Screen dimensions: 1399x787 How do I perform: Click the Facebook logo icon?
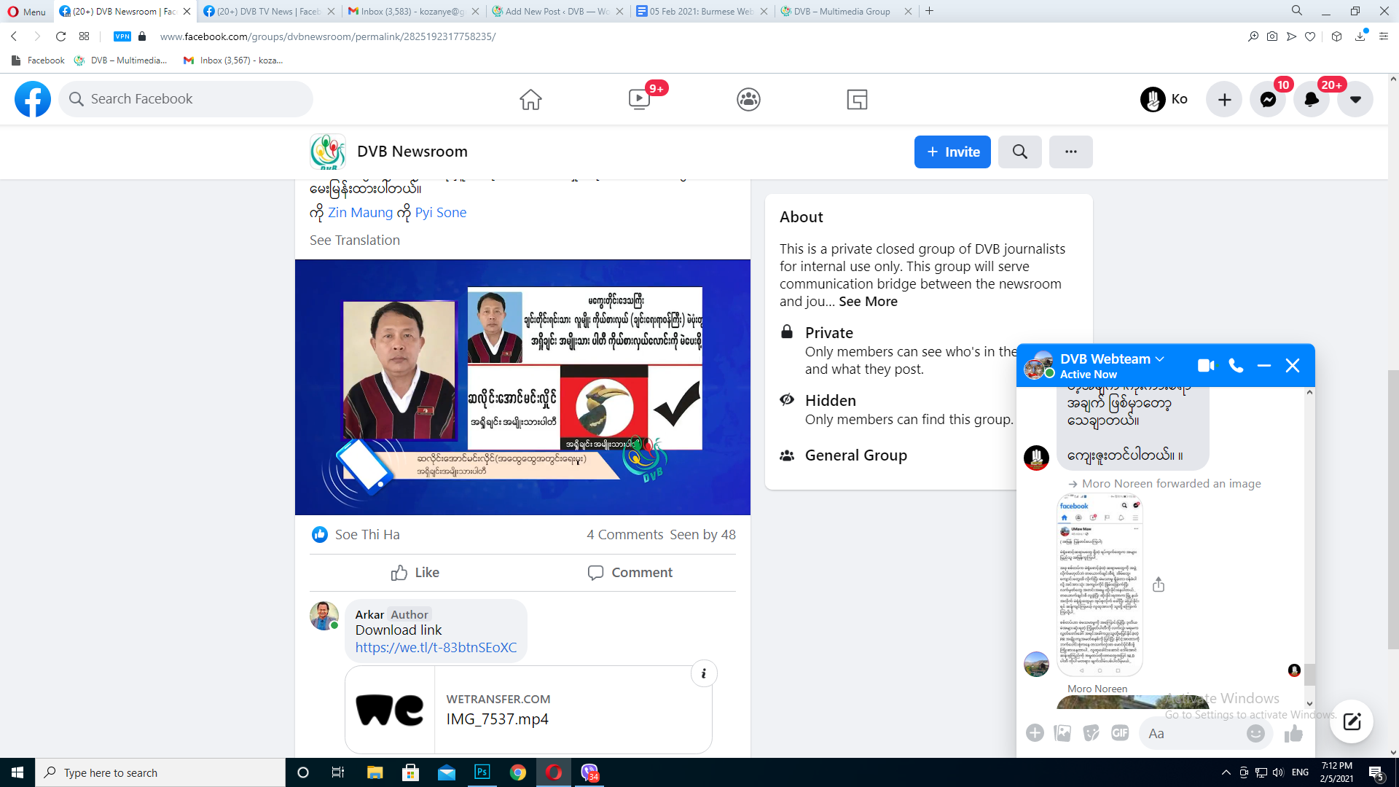(33, 99)
